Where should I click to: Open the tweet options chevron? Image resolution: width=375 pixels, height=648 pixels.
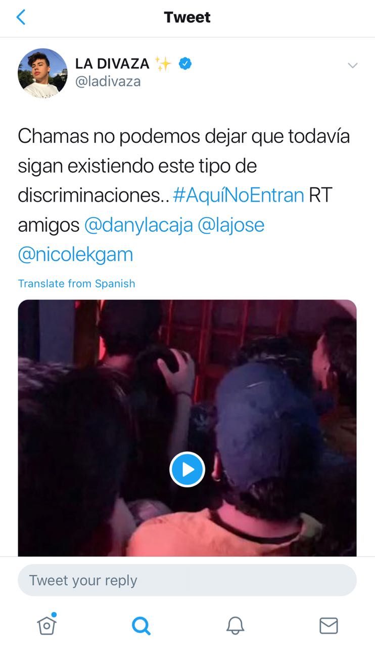tap(353, 65)
